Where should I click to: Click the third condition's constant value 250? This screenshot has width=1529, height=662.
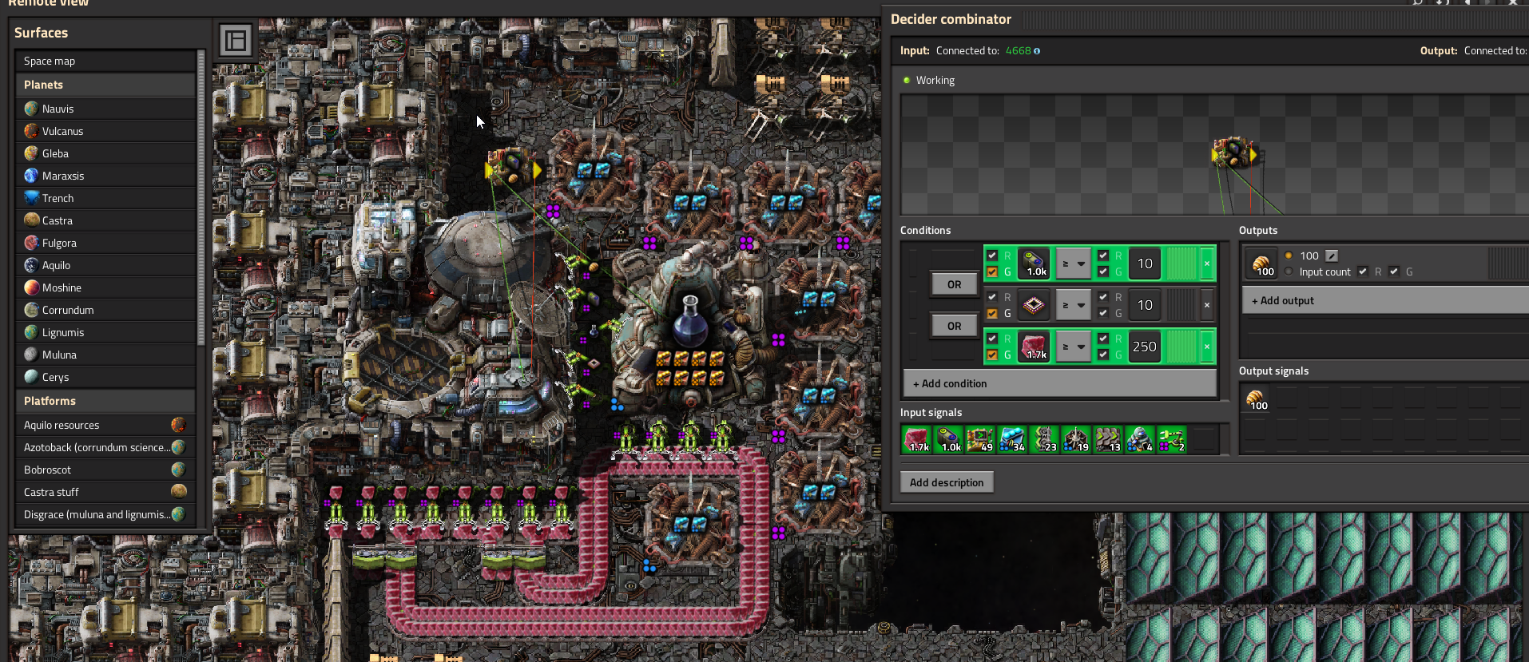click(x=1145, y=347)
